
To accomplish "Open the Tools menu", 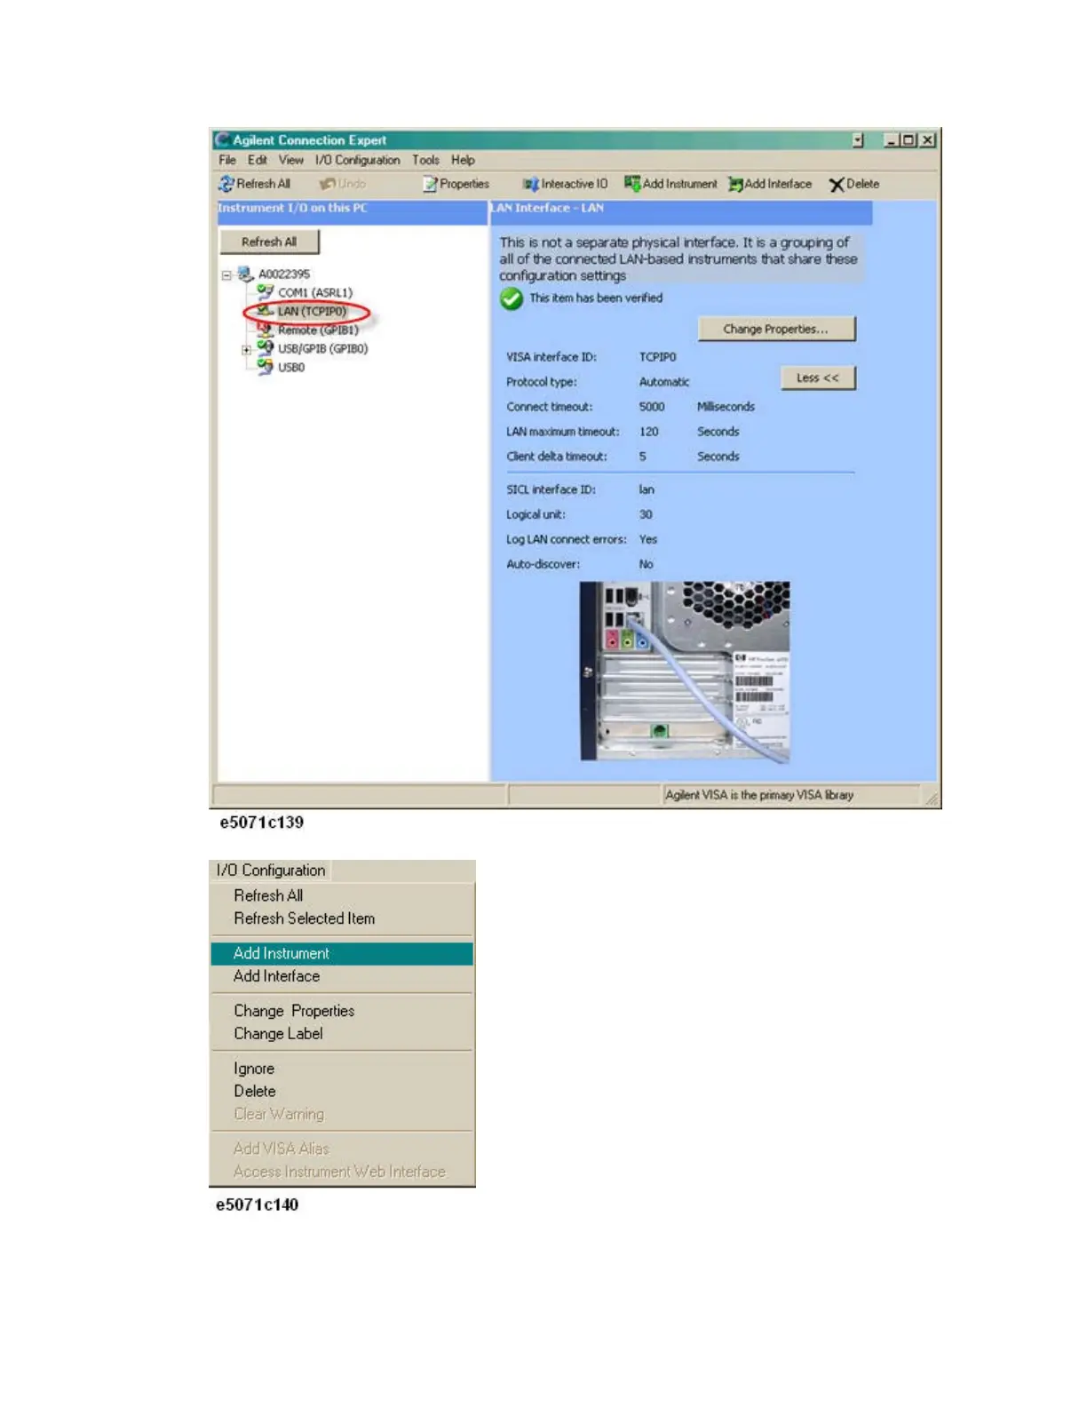I will 425,160.
